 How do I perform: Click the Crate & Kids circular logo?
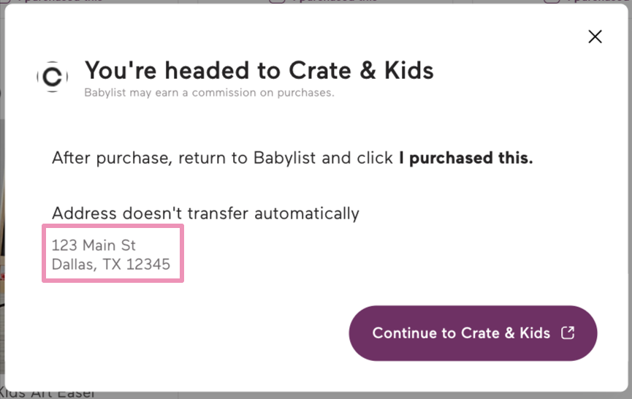click(x=53, y=77)
